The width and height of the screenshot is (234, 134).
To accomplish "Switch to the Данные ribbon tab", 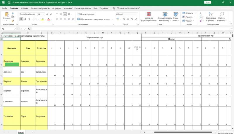I will coord(68,8).
